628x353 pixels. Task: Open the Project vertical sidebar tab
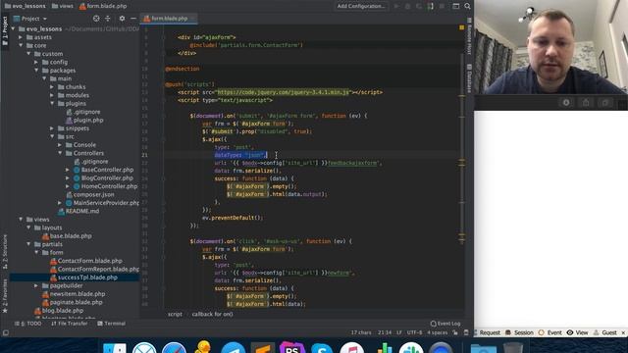5,31
